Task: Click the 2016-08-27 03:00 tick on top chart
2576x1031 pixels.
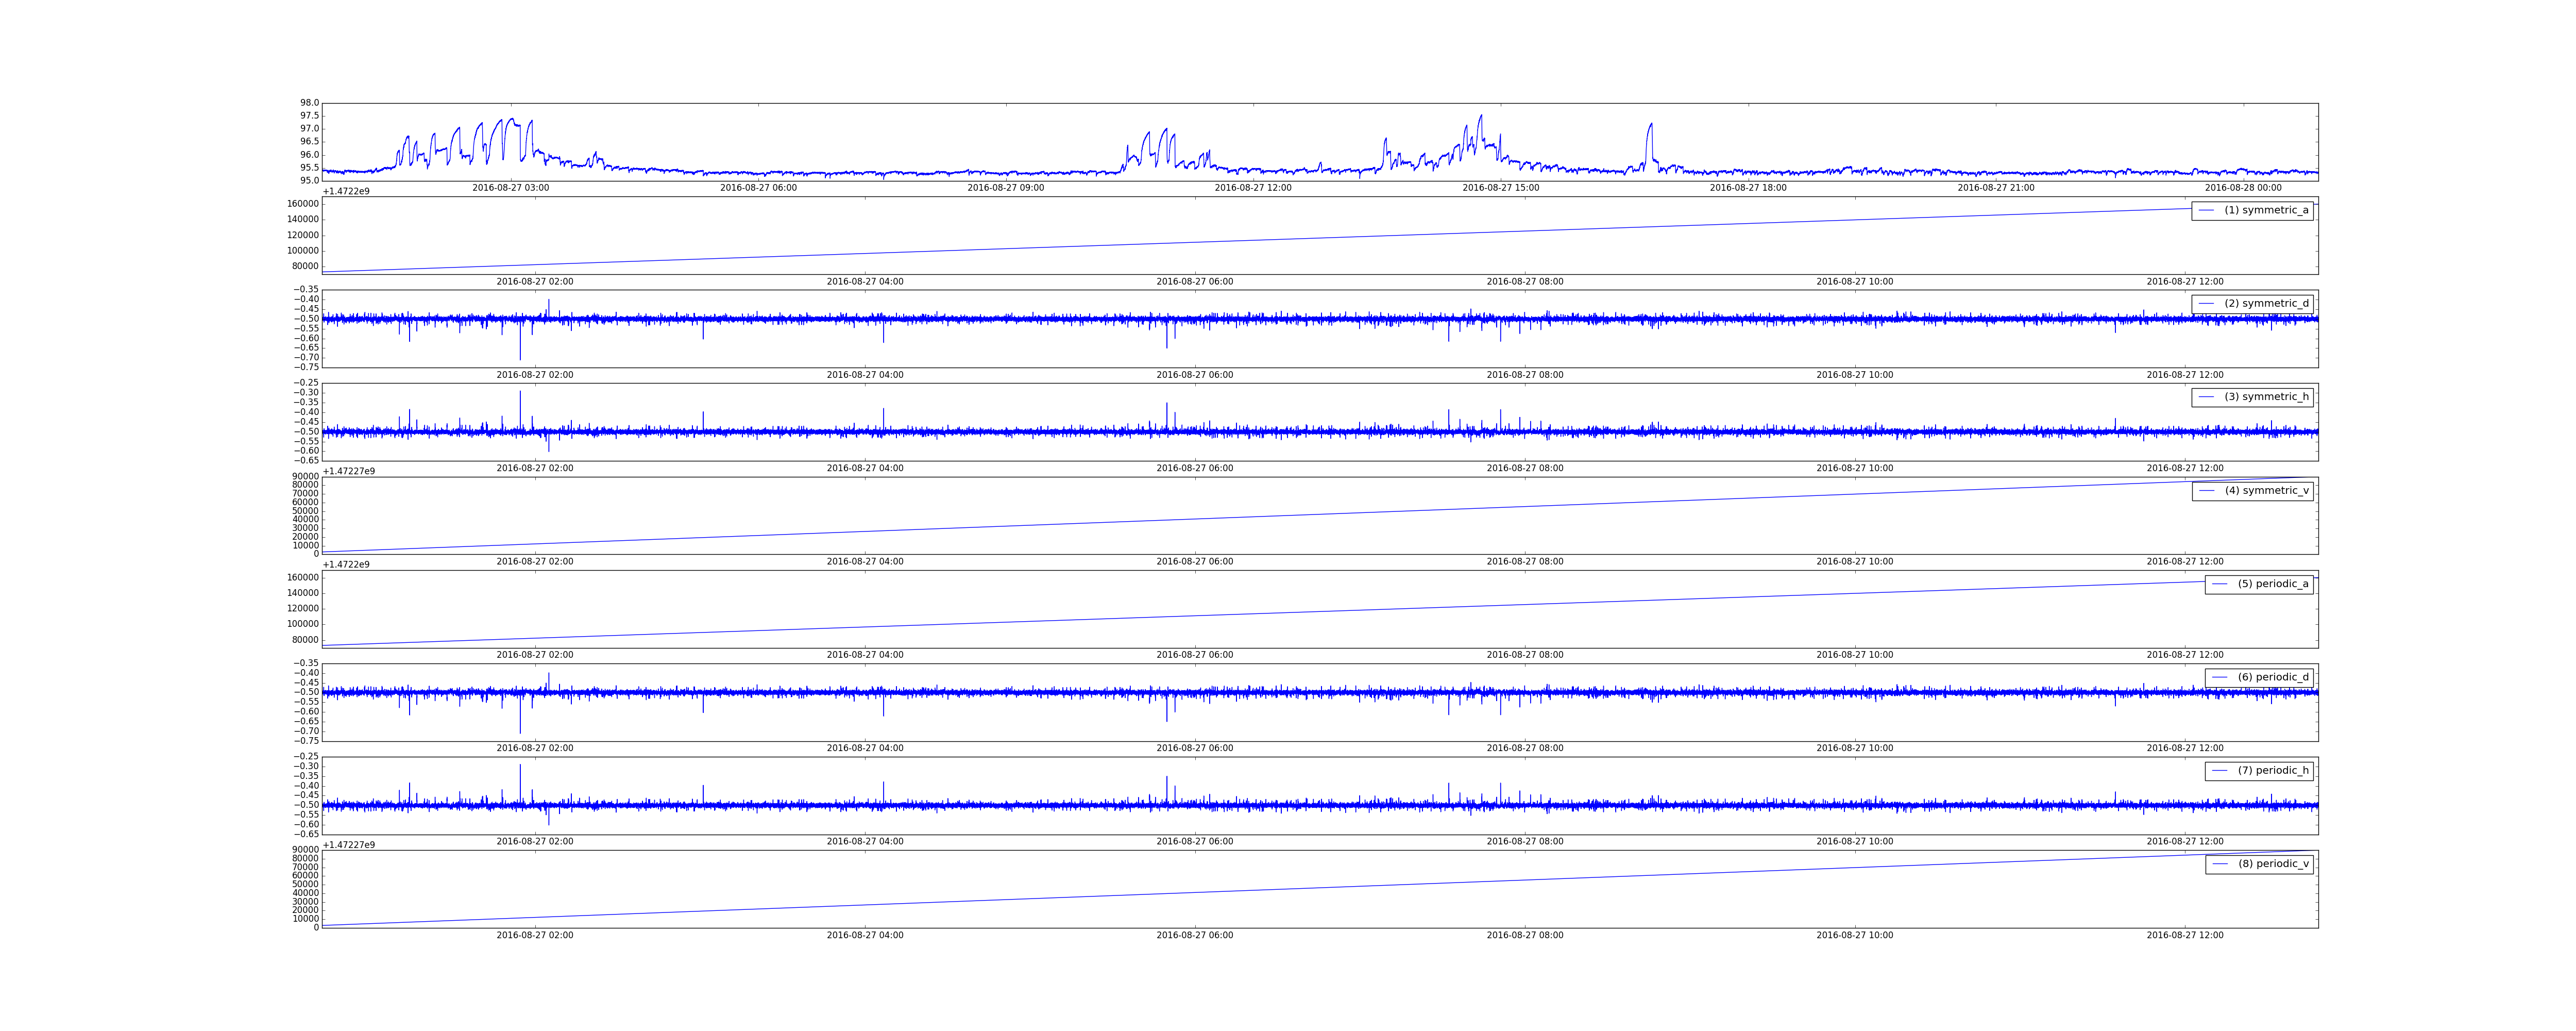Action: click(x=510, y=188)
